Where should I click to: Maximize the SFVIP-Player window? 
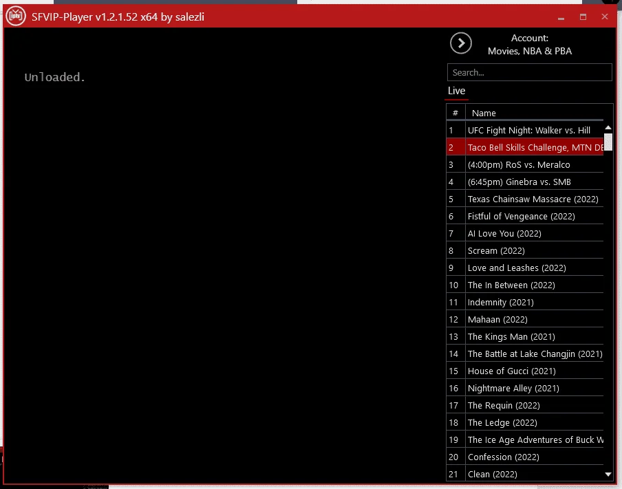point(583,17)
